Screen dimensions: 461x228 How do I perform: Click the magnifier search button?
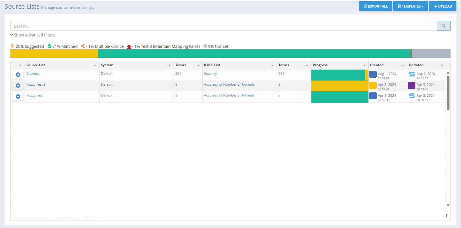click(x=443, y=26)
